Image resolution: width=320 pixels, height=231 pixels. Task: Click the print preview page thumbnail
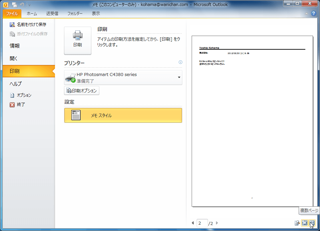[252, 121]
